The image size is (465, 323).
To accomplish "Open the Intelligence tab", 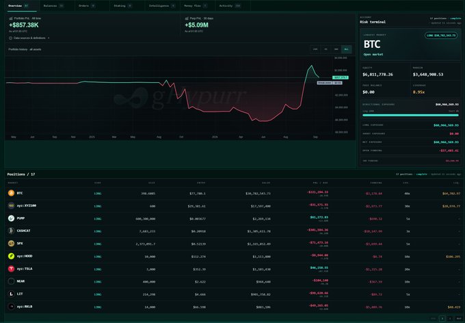I will [x=162, y=5].
